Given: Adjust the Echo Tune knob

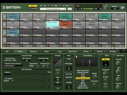Looking at the screenshot, I should tap(105, 87).
